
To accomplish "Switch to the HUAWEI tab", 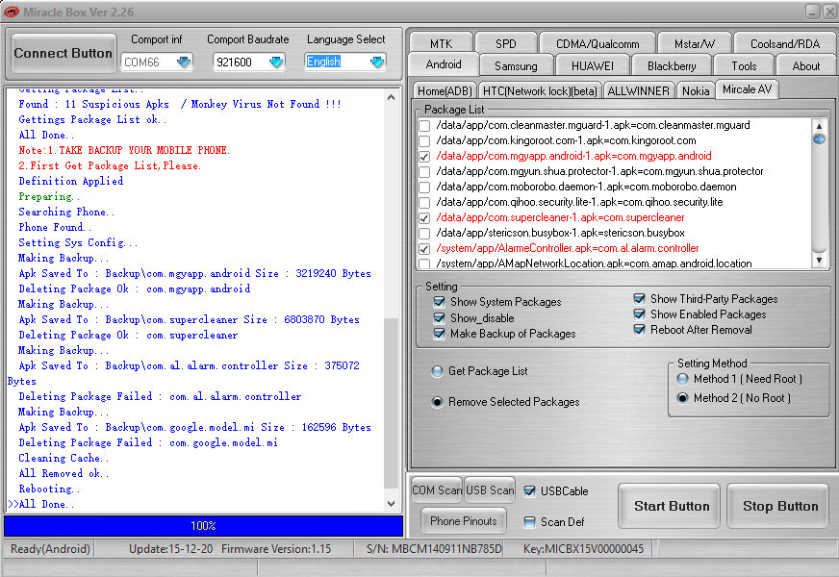I will [593, 65].
